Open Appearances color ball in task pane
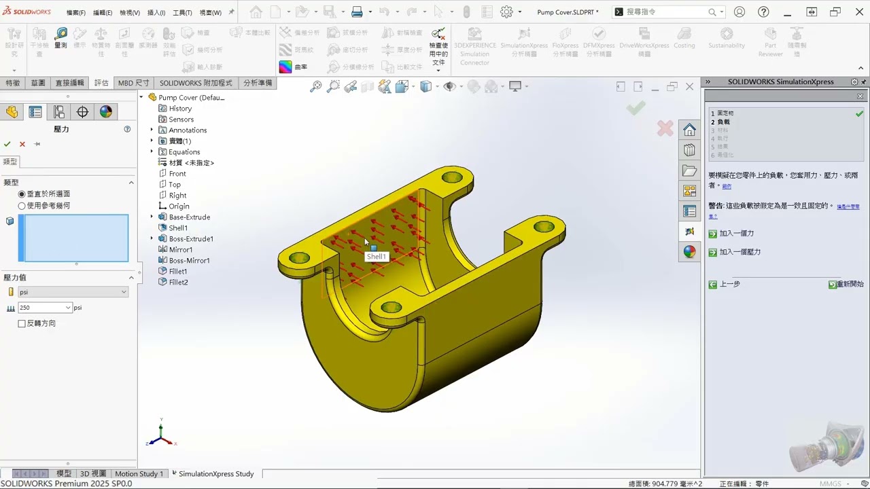 [x=689, y=252]
